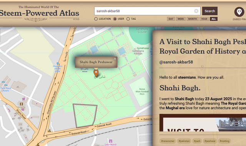Click the Tamas Khan Football Pitch label
Image resolution: width=246 pixels, height=146 pixels.
tap(142, 92)
